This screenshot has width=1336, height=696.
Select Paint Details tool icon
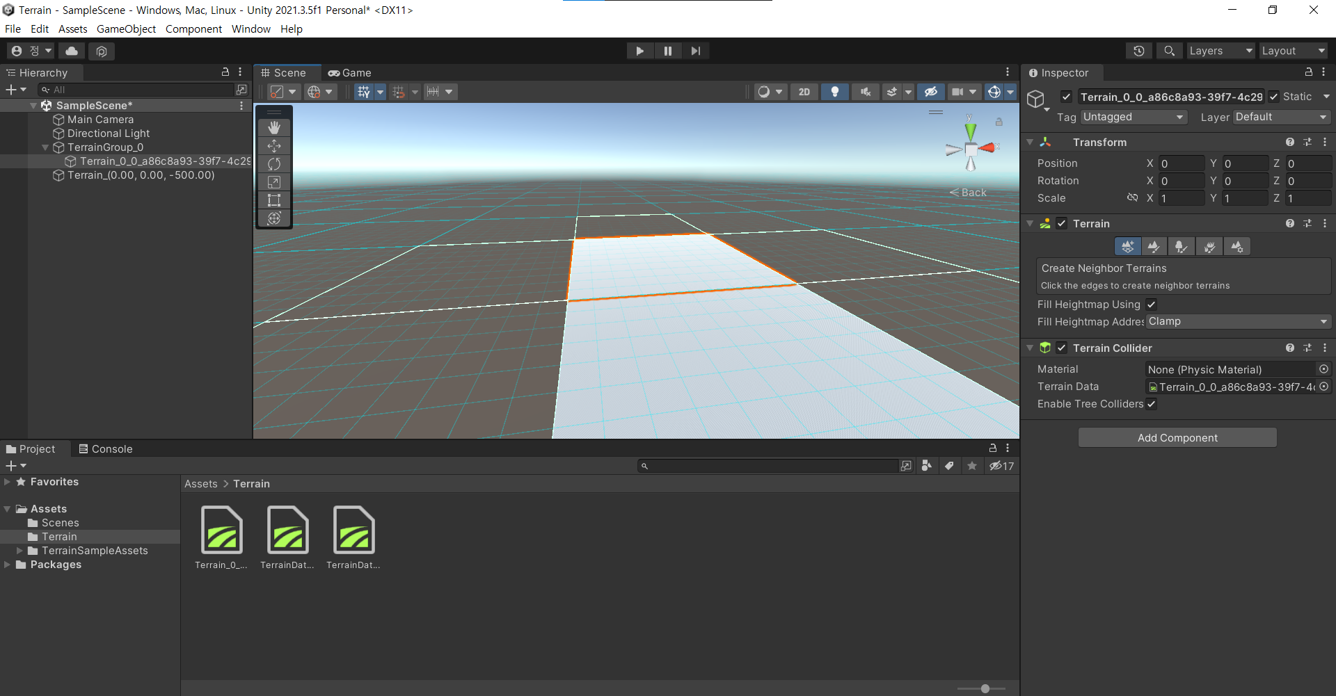coord(1209,246)
